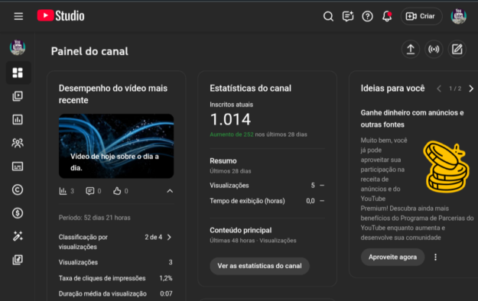Click the 'Aproveite agora' button
The height and width of the screenshot is (301, 478).
point(392,257)
